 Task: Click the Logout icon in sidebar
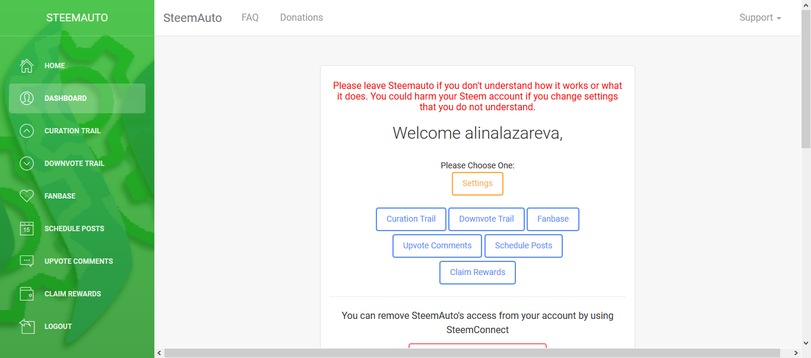click(x=27, y=327)
